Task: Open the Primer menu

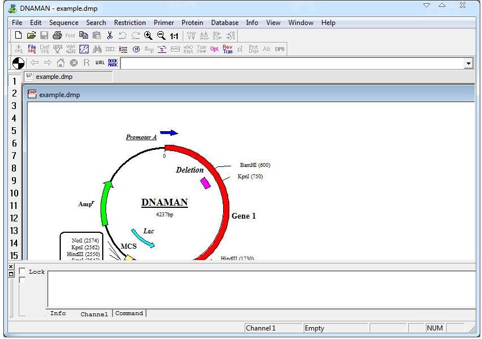Action: pyautogui.click(x=164, y=23)
